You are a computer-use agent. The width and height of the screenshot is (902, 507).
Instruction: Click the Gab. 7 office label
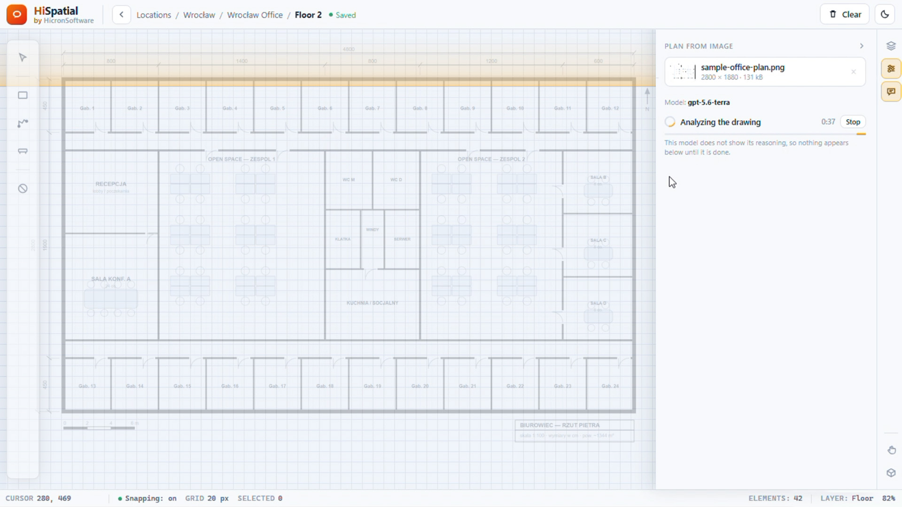point(372,108)
